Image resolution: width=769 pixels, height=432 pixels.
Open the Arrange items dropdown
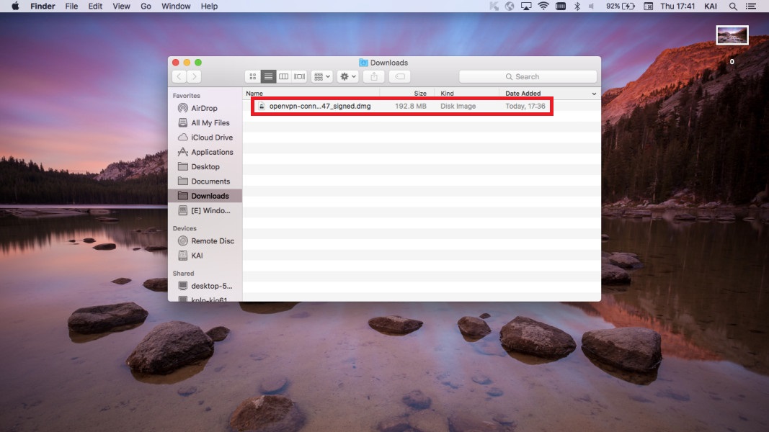[321, 76]
